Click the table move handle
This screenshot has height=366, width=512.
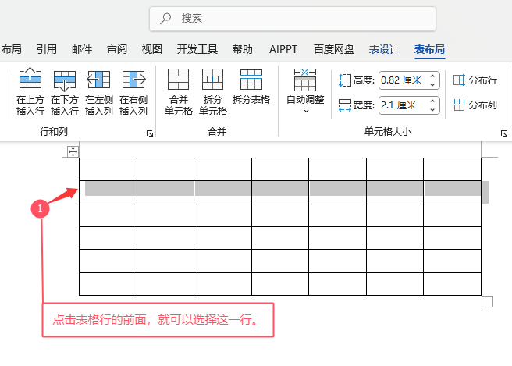click(73, 152)
